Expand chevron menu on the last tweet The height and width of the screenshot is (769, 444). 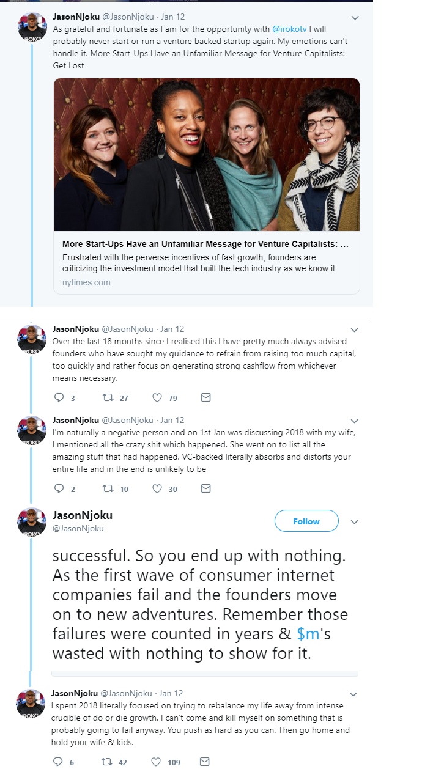354,694
